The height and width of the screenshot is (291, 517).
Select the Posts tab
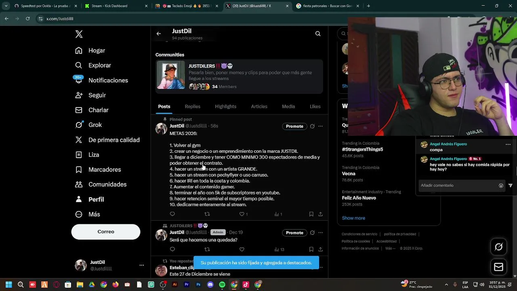pos(164,107)
